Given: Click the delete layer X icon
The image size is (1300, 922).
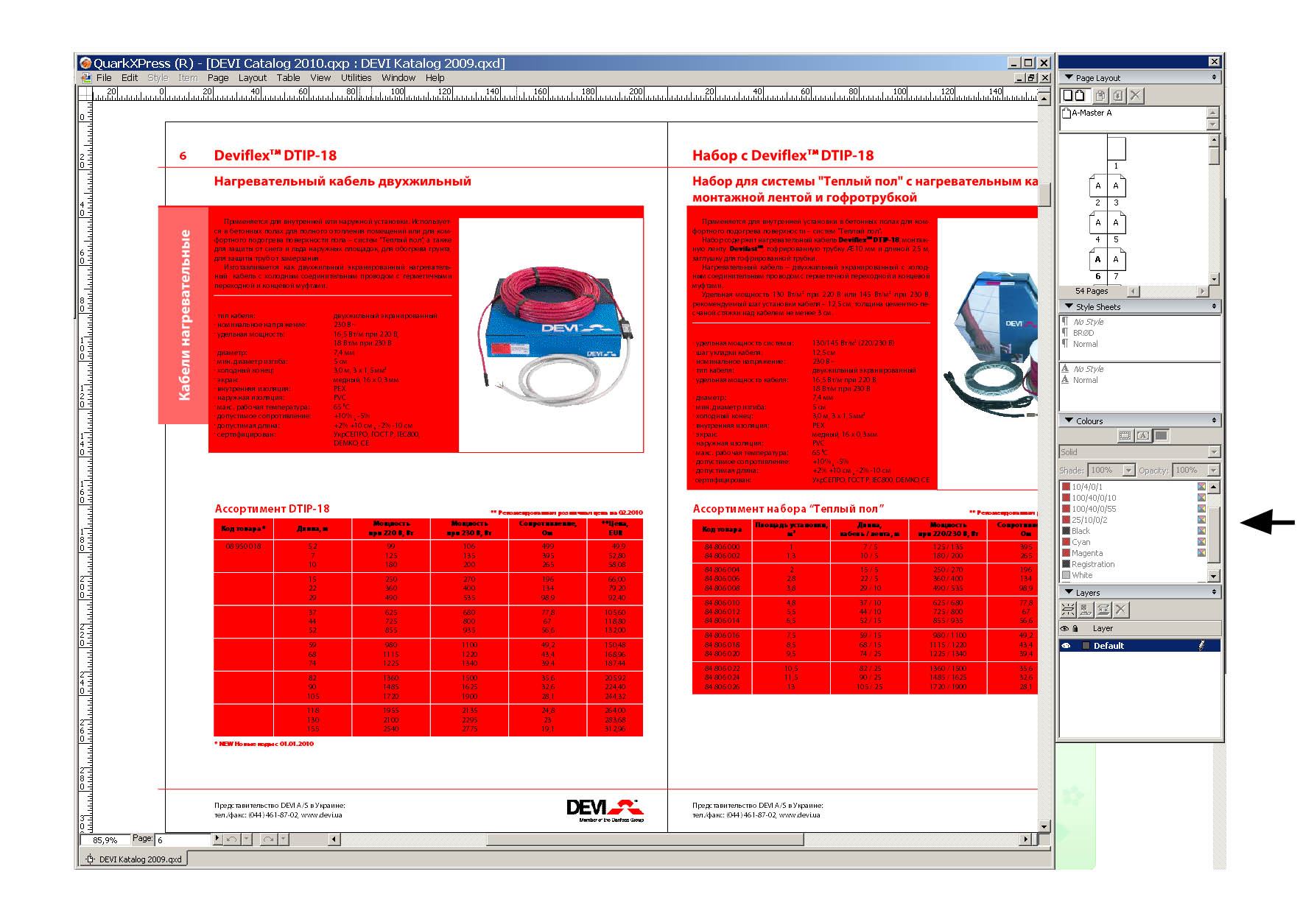Looking at the screenshot, I should (1120, 609).
